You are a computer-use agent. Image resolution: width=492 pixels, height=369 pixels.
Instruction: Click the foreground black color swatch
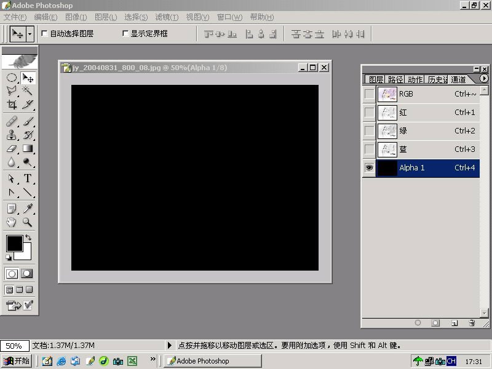point(14,243)
